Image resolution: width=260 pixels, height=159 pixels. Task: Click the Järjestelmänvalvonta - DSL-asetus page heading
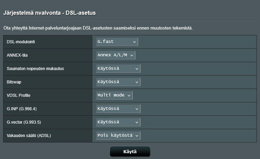click(x=49, y=13)
